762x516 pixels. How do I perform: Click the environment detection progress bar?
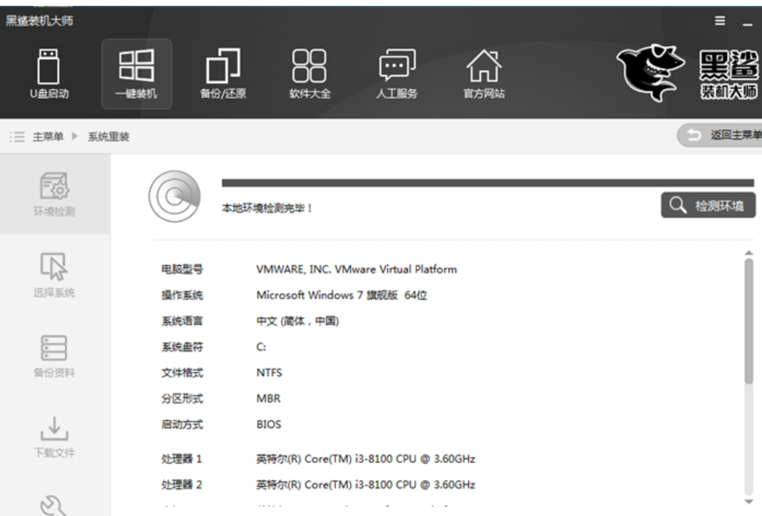click(x=487, y=183)
